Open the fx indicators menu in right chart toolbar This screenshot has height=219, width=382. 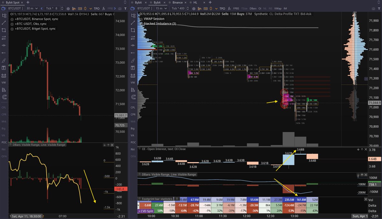point(229,9)
